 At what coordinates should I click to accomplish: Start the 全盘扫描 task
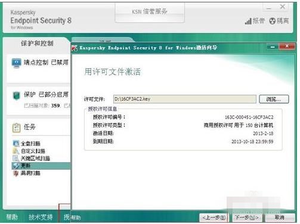[30, 144]
